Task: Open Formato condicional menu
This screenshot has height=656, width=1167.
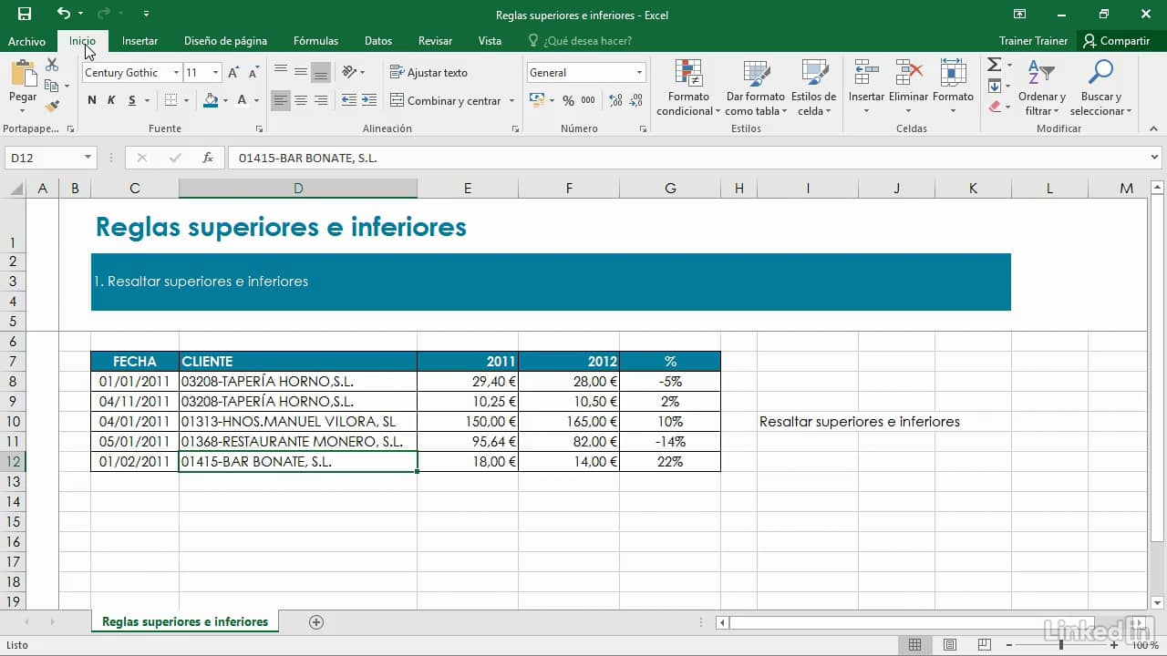Action: (688, 87)
